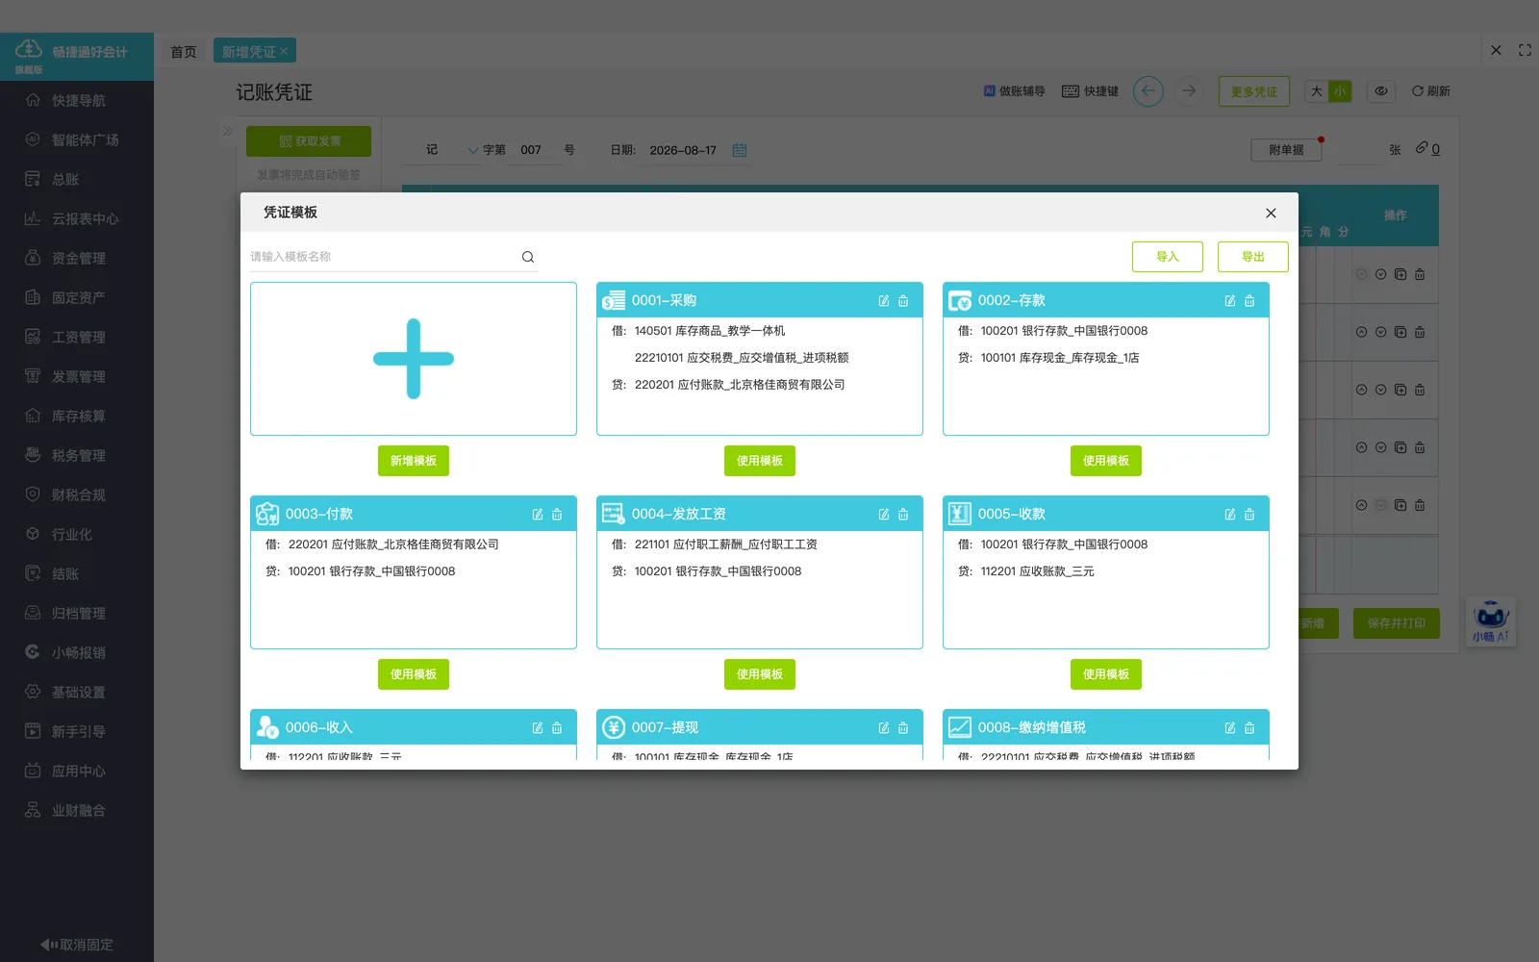
Task: Edit the 0005-收款 template
Action: (1230, 515)
